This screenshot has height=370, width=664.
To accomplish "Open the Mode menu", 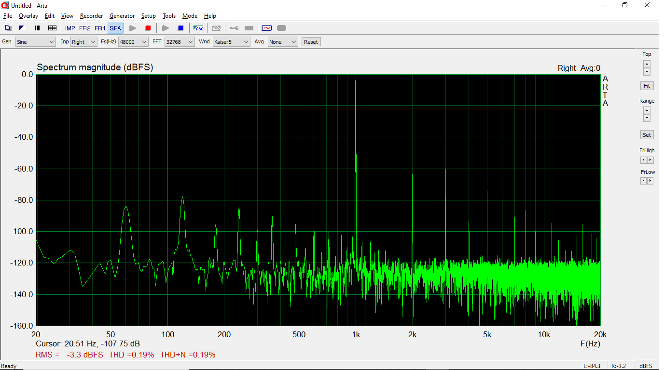I will point(190,16).
